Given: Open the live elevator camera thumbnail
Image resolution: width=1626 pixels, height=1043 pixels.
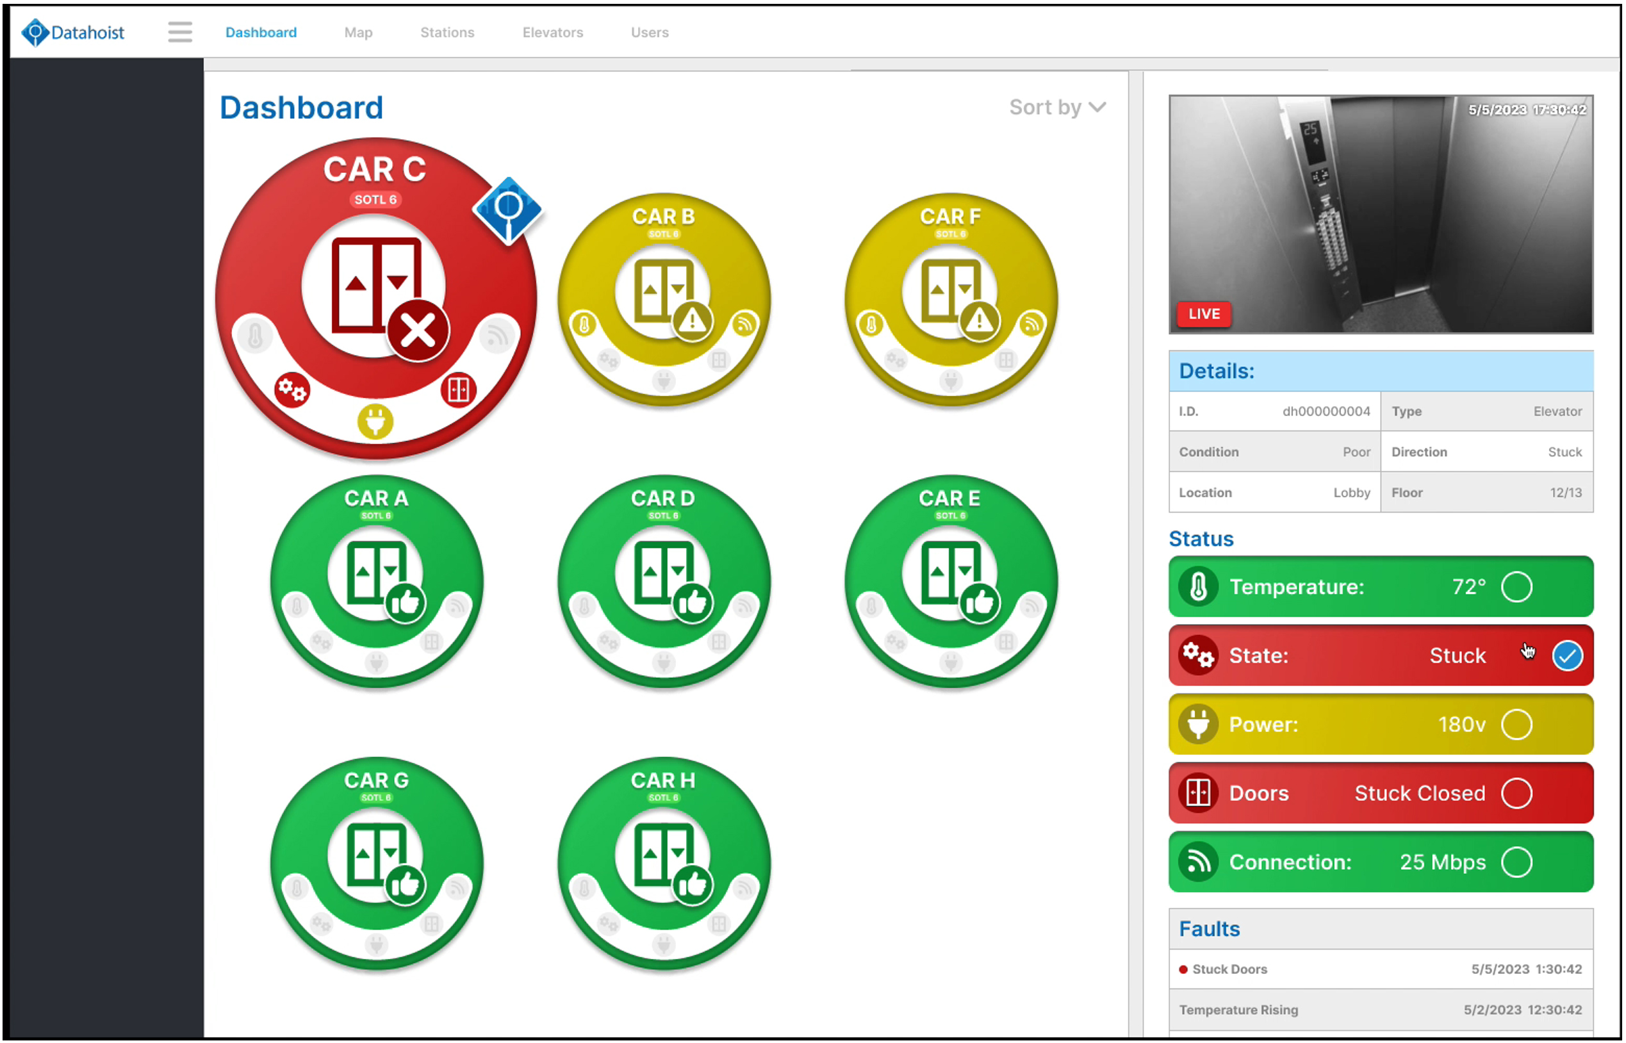Looking at the screenshot, I should (x=1381, y=214).
